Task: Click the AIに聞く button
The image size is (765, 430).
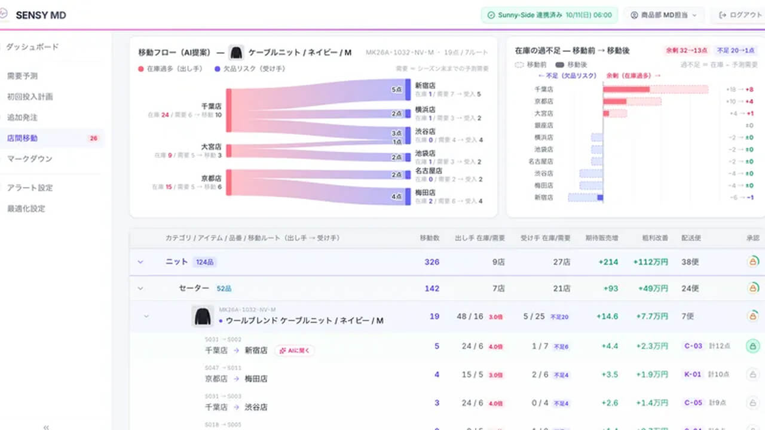Action: [x=295, y=351]
